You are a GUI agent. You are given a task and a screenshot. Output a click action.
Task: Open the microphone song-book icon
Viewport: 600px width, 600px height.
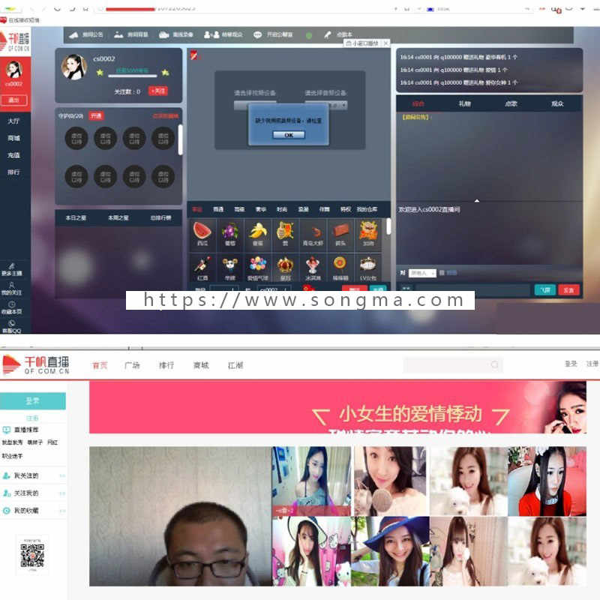pos(328,34)
